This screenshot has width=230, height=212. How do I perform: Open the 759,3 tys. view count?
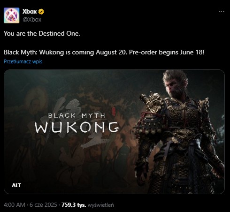[74, 204]
